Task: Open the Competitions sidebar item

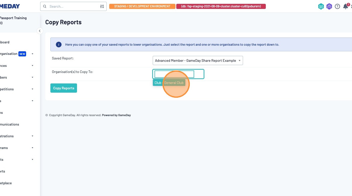Action: [x=7, y=89]
